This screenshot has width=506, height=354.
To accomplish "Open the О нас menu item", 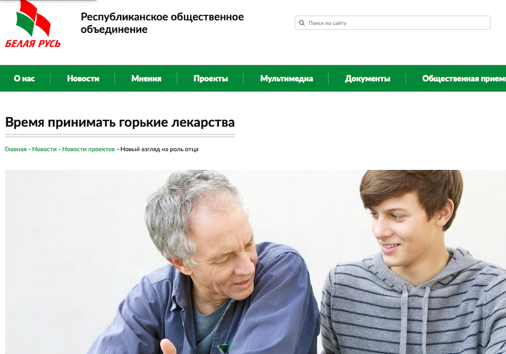I will coord(24,78).
